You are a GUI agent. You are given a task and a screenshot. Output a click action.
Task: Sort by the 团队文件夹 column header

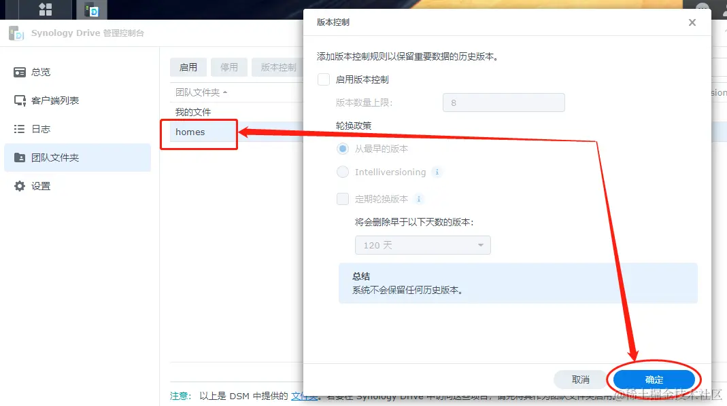click(x=201, y=92)
